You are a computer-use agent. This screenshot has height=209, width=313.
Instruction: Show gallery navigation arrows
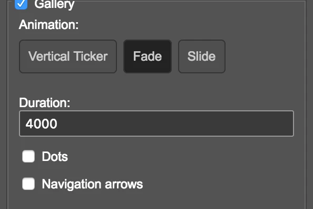pyautogui.click(x=28, y=184)
